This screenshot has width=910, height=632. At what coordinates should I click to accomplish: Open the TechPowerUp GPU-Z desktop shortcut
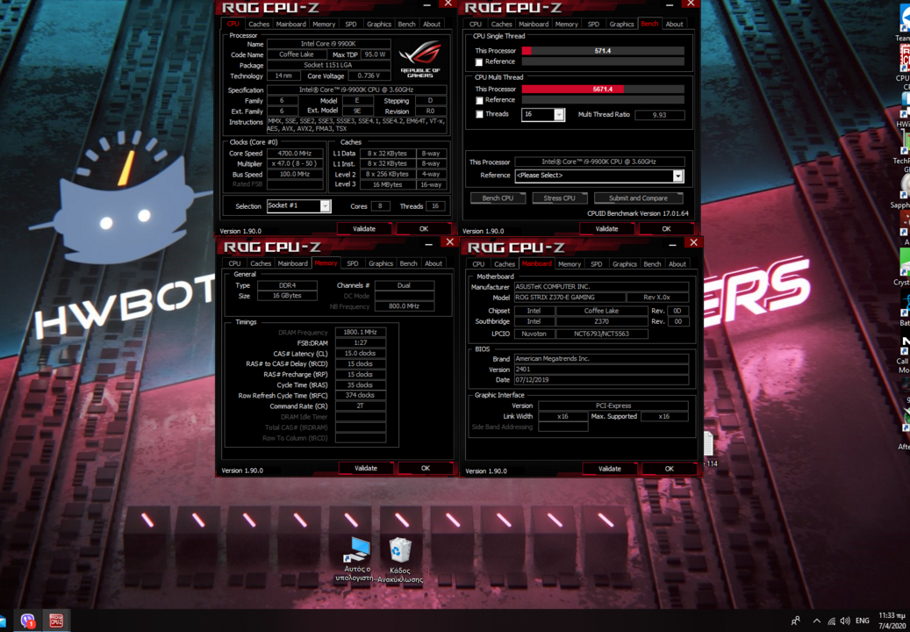pos(904,151)
